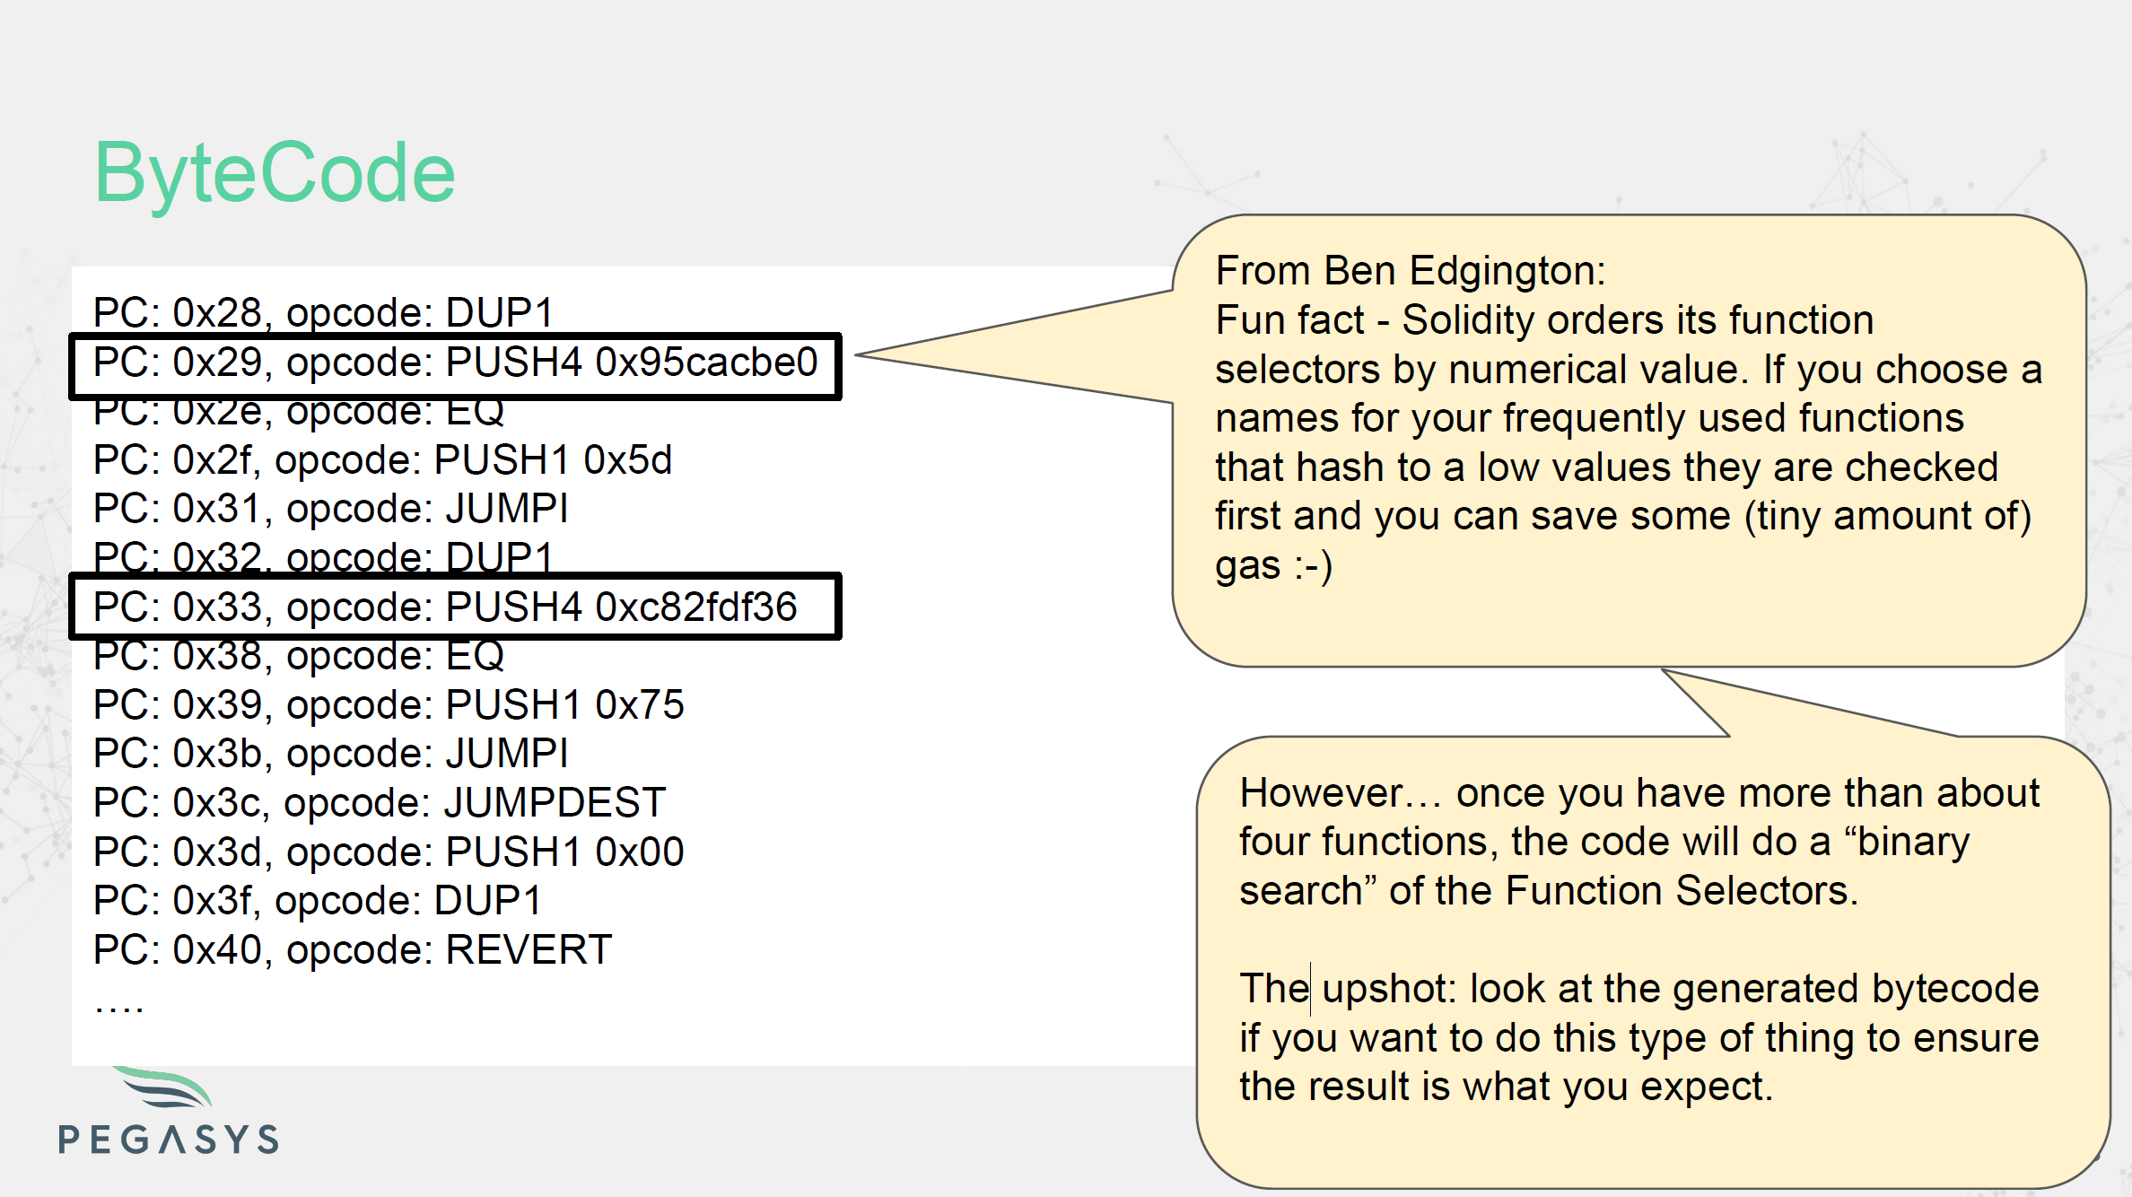Image resolution: width=2132 pixels, height=1197 pixels.
Task: Click the text 'However… once you have more than about'
Action: click(1639, 793)
